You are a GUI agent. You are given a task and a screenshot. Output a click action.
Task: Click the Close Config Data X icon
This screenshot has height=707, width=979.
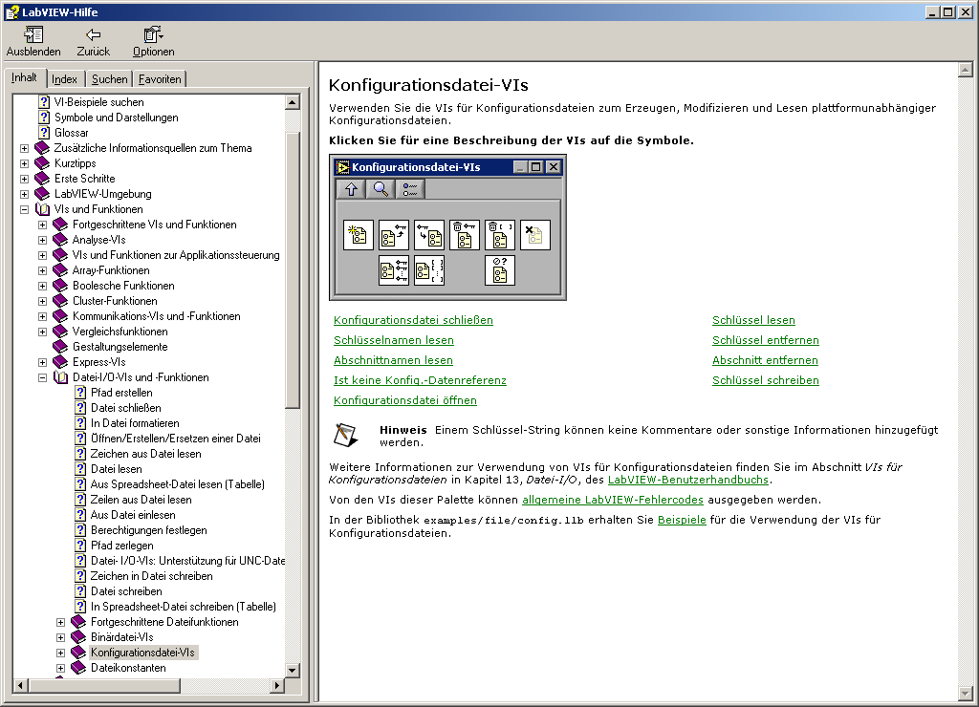pyautogui.click(x=535, y=235)
